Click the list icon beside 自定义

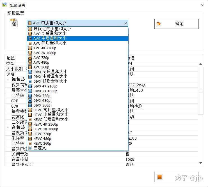pyautogui.click(x=30, y=148)
